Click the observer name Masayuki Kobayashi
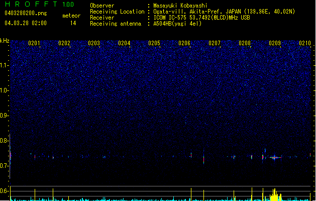This screenshot has height=201, width=316. click(180, 6)
